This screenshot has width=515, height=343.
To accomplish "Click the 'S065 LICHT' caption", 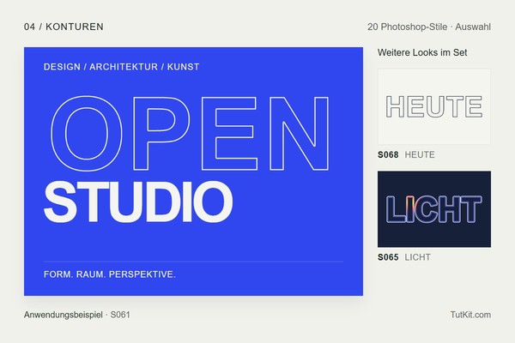I will tap(404, 257).
